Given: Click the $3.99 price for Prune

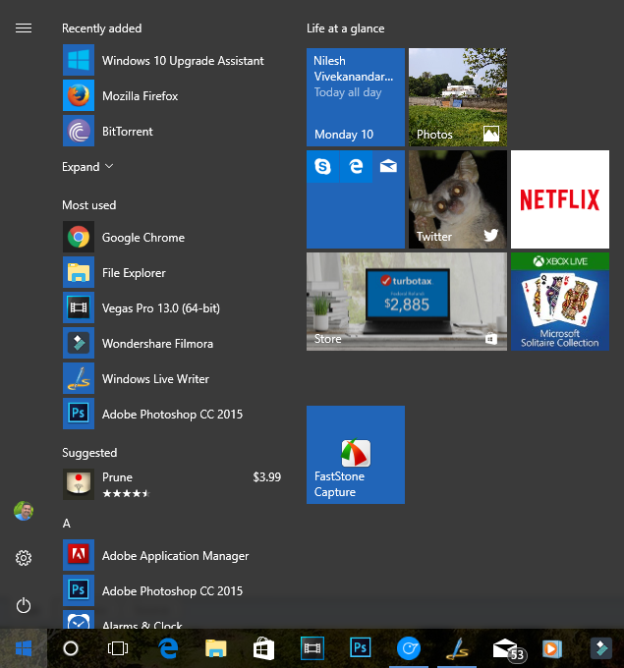Looking at the screenshot, I should coord(267,477).
